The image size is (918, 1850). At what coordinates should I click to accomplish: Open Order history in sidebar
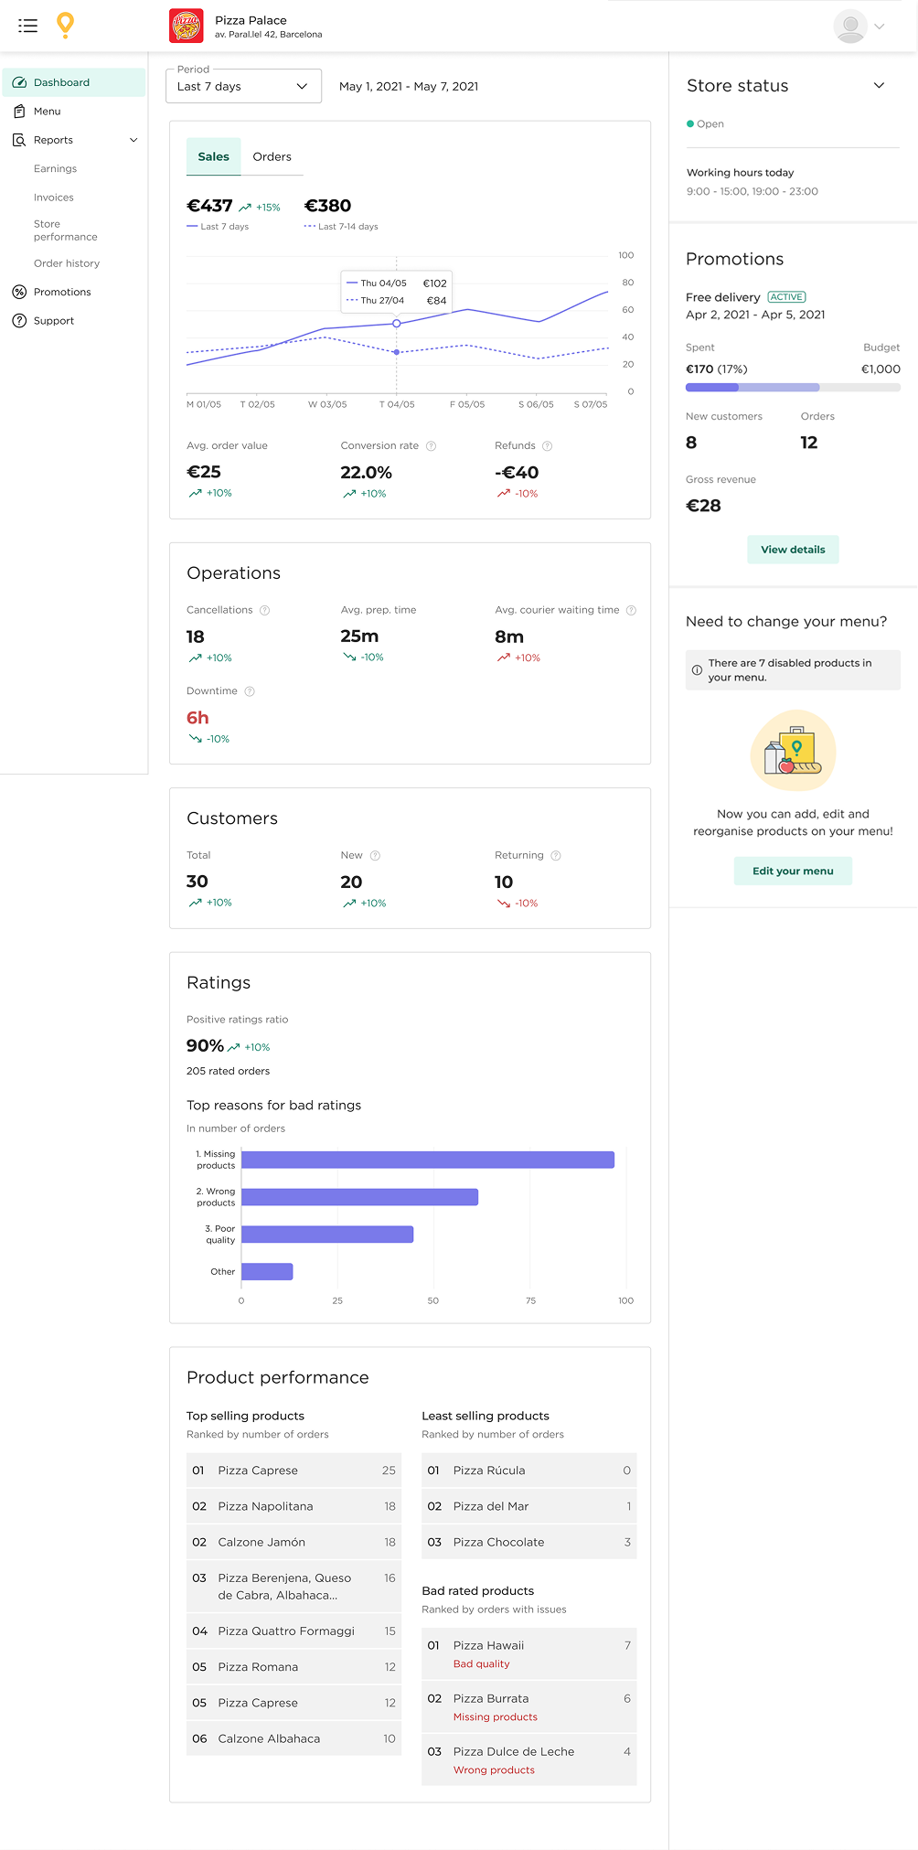pos(67,263)
